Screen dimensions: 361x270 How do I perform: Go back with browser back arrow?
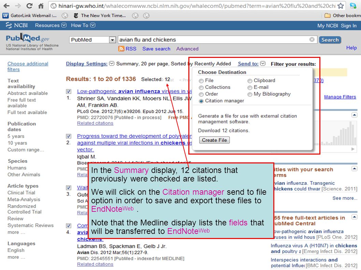[x=6, y=6]
